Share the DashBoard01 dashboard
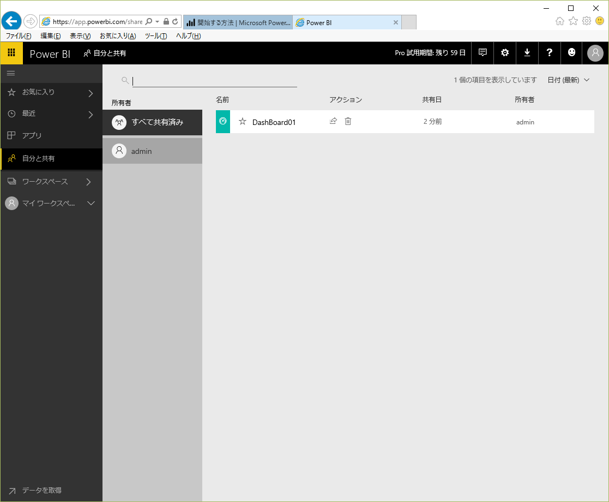The height and width of the screenshot is (502, 609). [333, 121]
